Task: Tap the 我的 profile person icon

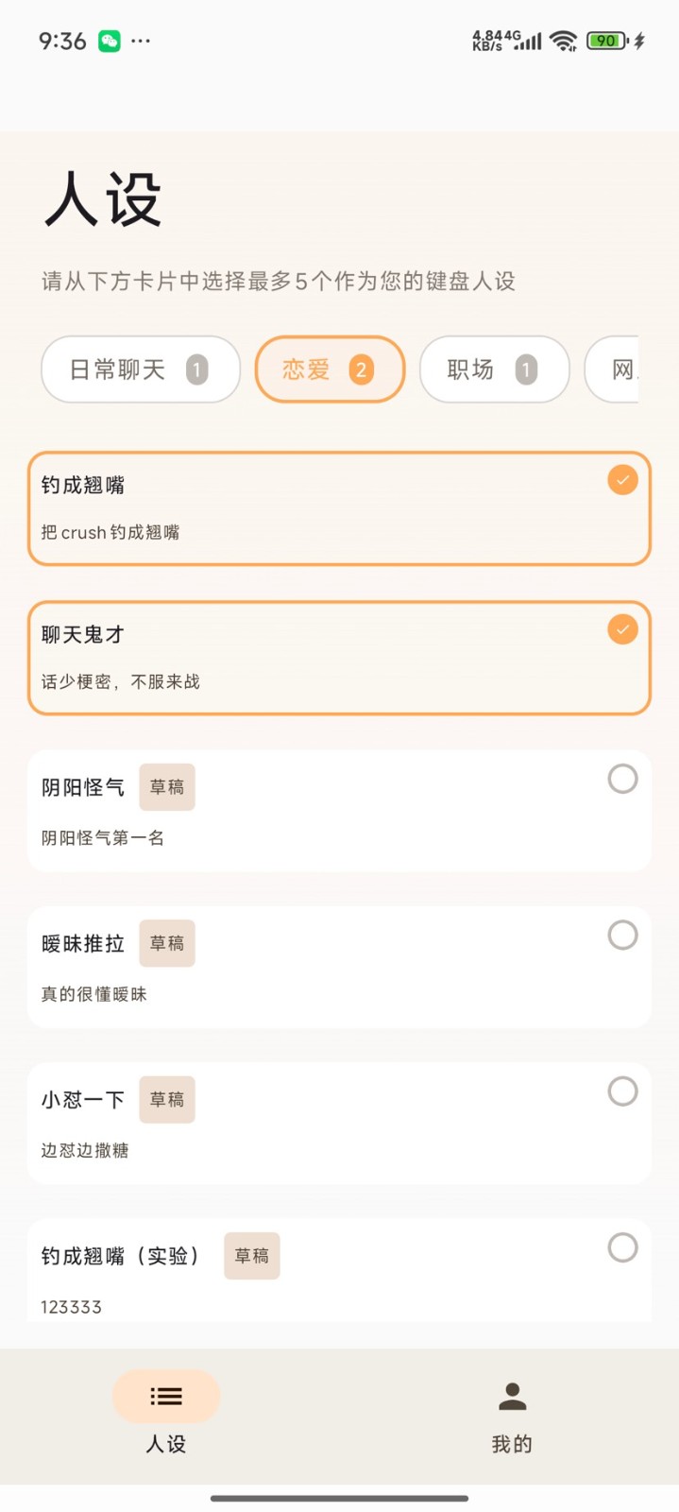Action: click(x=511, y=1396)
